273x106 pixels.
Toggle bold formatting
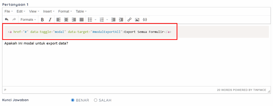(x=42, y=20)
